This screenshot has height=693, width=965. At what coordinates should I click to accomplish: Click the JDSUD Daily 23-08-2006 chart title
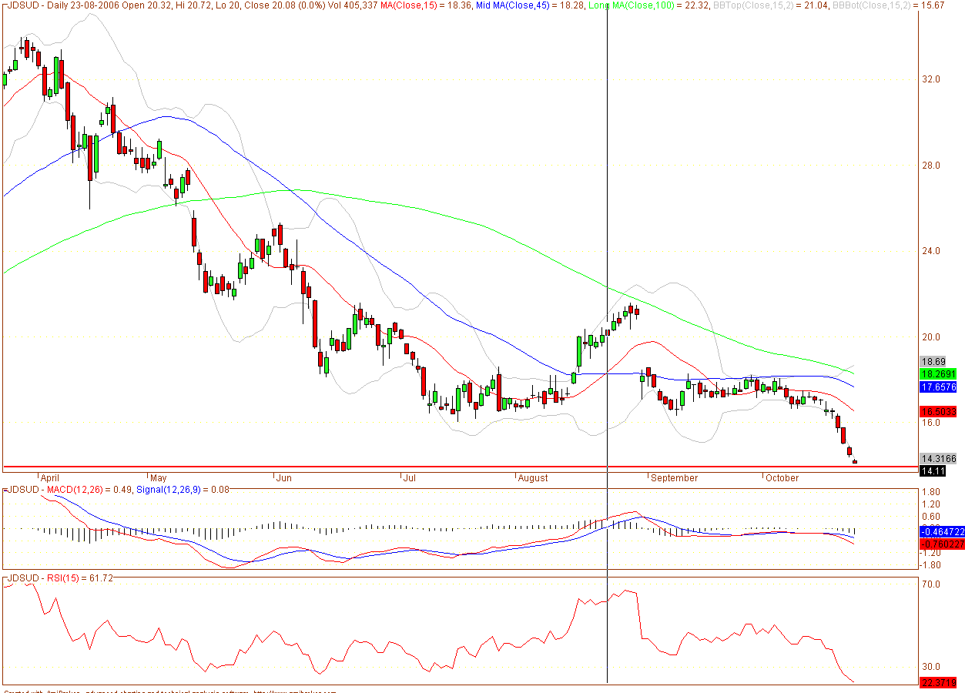click(64, 5)
